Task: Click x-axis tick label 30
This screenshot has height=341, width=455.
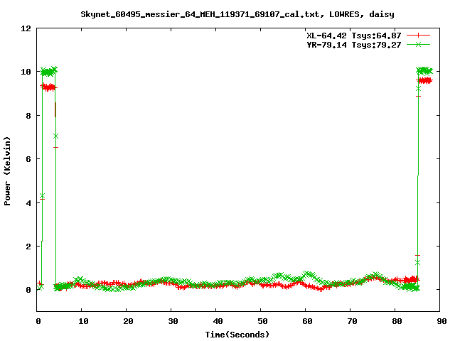Action: pos(173,321)
